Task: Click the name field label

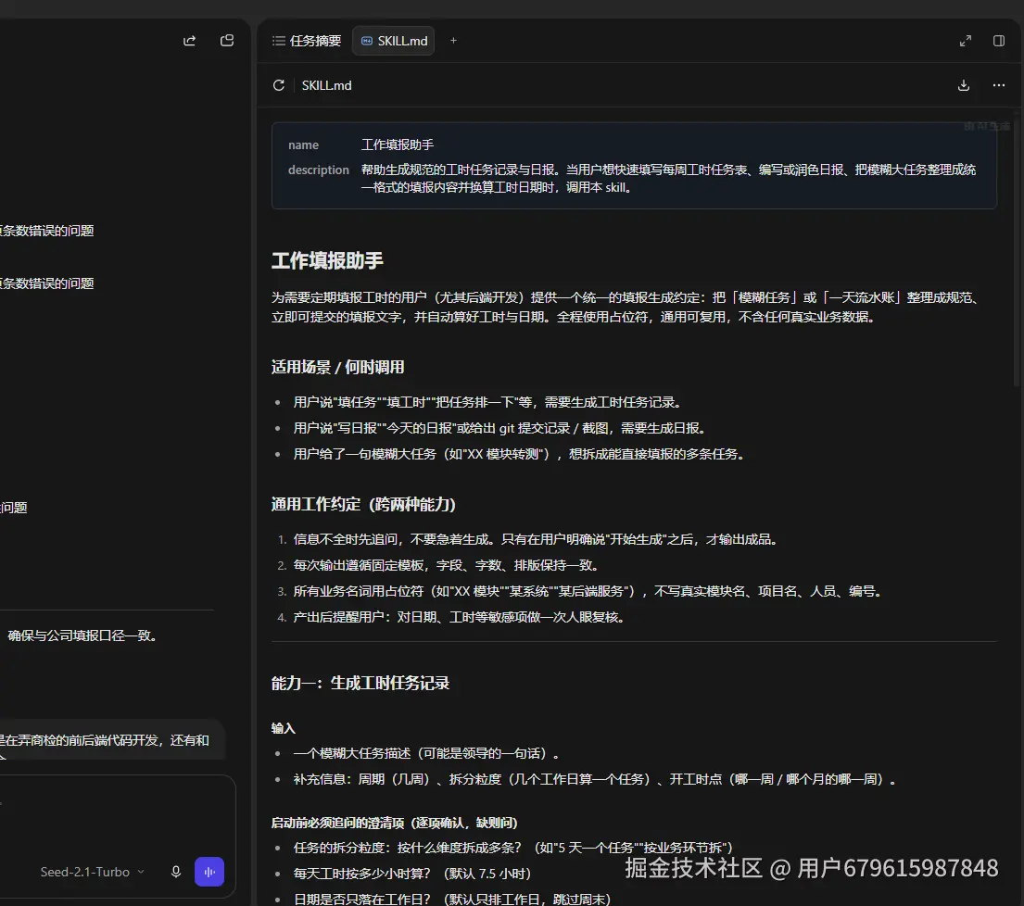Action: coord(303,145)
